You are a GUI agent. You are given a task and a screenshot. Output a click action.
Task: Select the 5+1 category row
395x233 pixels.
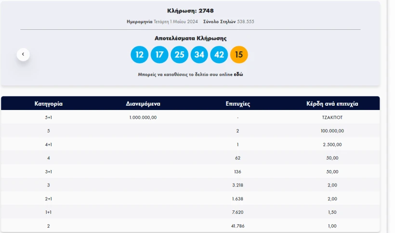pyautogui.click(x=48, y=117)
